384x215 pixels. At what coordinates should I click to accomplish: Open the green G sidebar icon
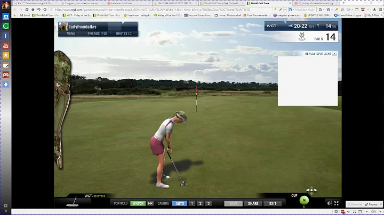[6, 26]
